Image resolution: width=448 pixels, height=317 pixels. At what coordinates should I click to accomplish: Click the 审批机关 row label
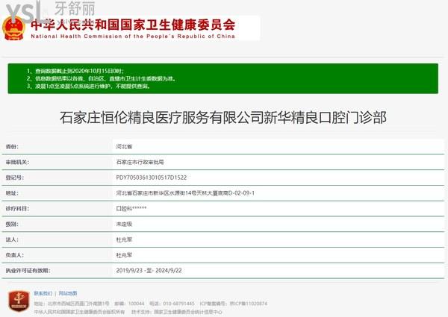[17, 162]
